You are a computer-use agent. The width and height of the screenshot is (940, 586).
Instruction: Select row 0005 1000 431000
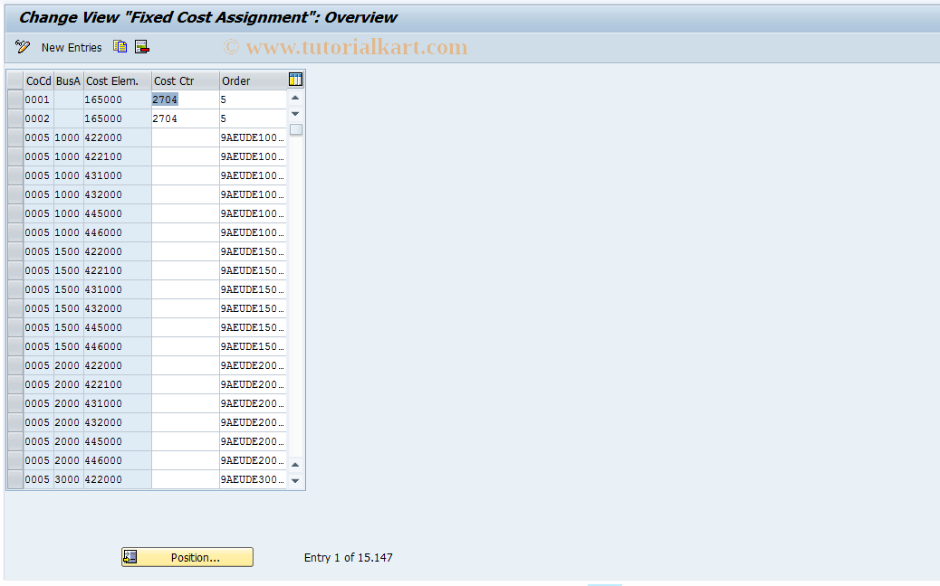point(15,175)
